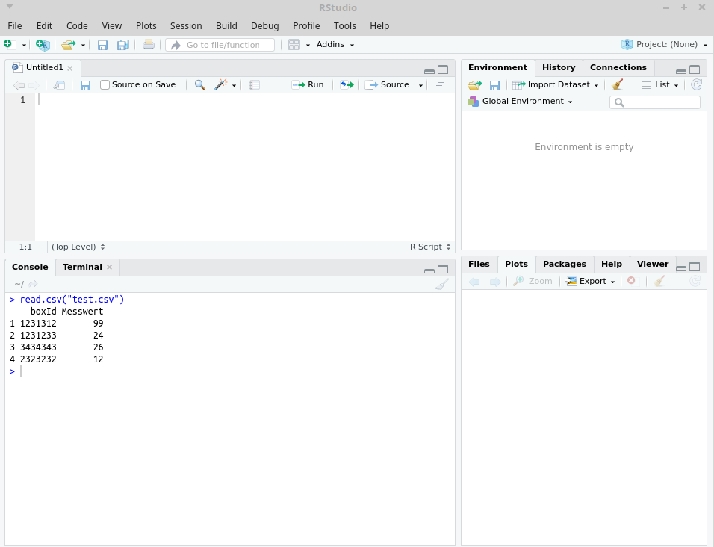Open the R Script file type selector
Screen dimensions: 714x547
click(x=430, y=247)
